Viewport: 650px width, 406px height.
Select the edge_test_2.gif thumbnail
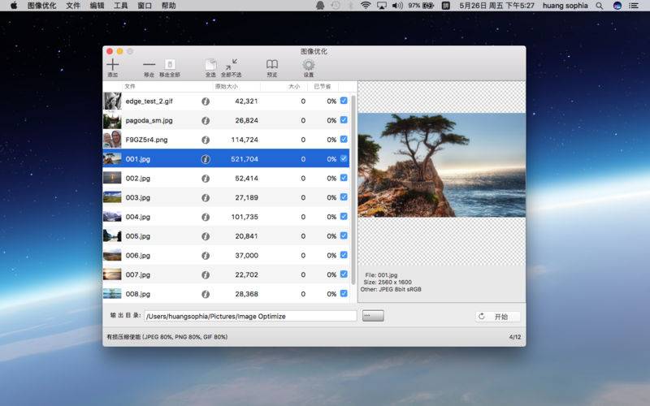112,101
